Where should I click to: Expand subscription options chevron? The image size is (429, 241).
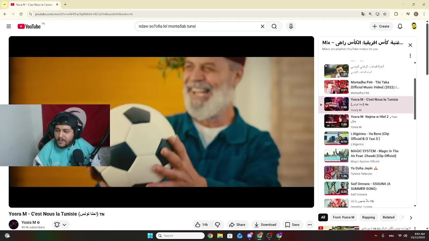(x=64, y=225)
